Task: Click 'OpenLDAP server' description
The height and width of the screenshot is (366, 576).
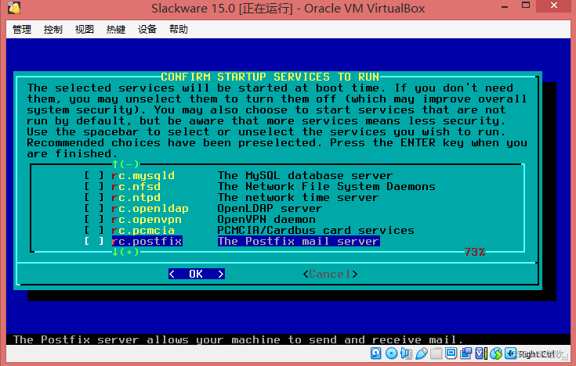Action: click(270, 209)
